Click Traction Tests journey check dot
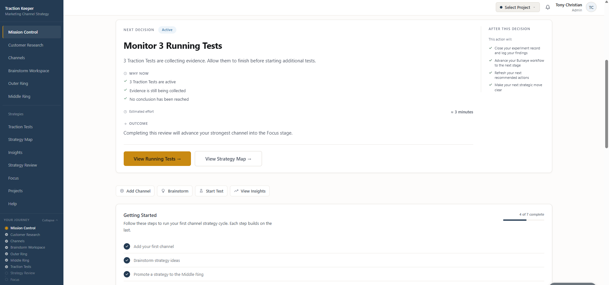 click(x=6, y=267)
